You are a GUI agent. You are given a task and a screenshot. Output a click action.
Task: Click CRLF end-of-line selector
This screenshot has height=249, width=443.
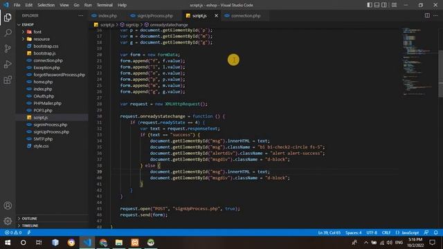coord(386,232)
